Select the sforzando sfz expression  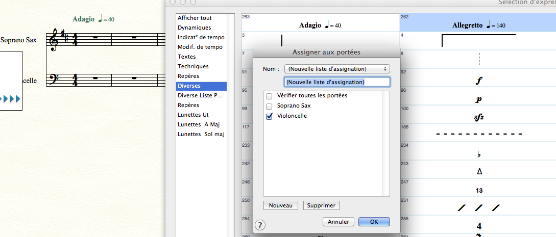coord(478,117)
